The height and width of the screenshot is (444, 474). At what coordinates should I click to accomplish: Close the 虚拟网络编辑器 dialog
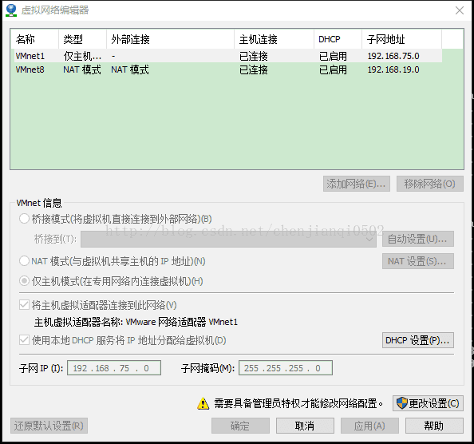pyautogui.click(x=460, y=10)
